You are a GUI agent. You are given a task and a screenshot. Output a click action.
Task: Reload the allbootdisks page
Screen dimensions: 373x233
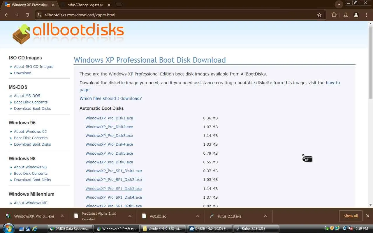click(x=27, y=15)
